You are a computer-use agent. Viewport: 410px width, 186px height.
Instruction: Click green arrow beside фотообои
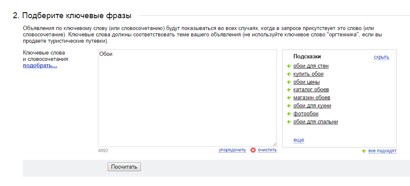tap(289, 114)
